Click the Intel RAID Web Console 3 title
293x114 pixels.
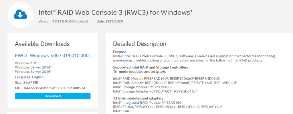click(116, 13)
